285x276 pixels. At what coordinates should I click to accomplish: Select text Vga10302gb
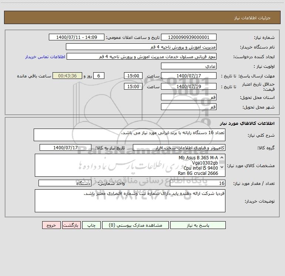[x=205, y=163]
